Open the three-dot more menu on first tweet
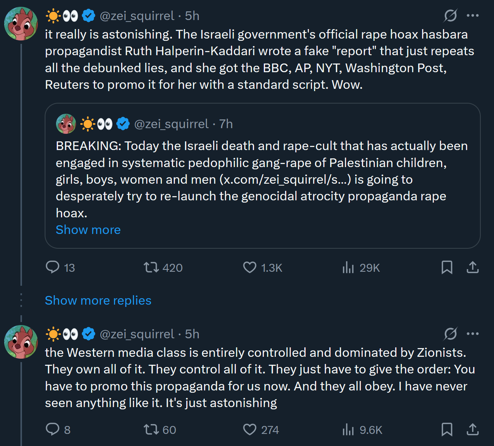The image size is (494, 446). (x=473, y=15)
